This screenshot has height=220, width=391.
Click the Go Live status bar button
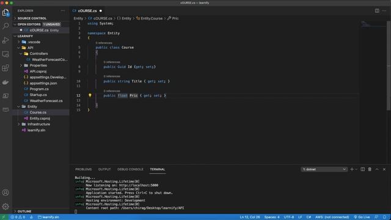362,217
